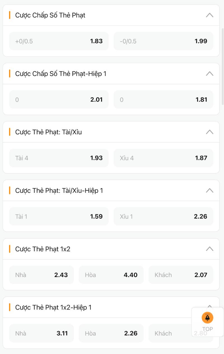Image resolution: width=224 pixels, height=354 pixels.
Task: Choose Tài 1 at odds 1.59
Action: [x=59, y=217]
